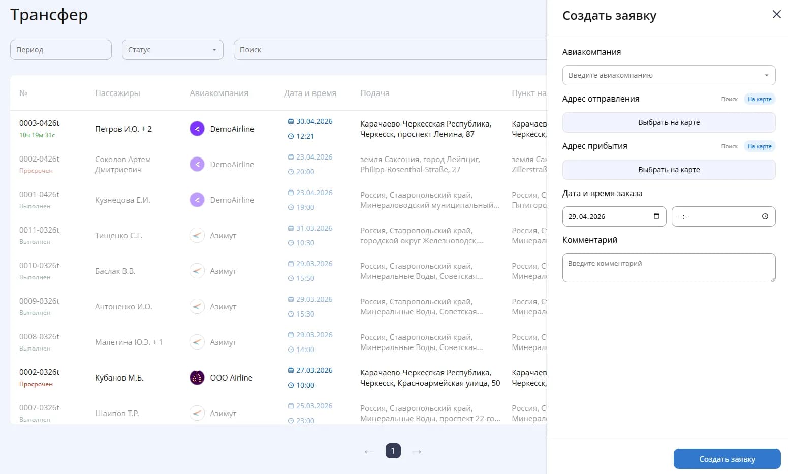Switch arrival address to Поиск mode
Viewport: 788px width, 474px height.
pos(729,146)
